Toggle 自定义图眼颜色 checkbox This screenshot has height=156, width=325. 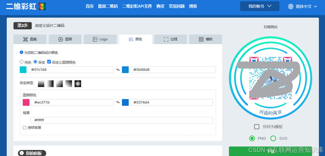49,62
